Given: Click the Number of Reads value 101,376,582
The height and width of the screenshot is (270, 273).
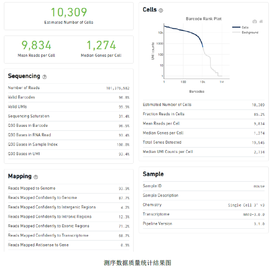Looking at the screenshot, I should 118,88.
